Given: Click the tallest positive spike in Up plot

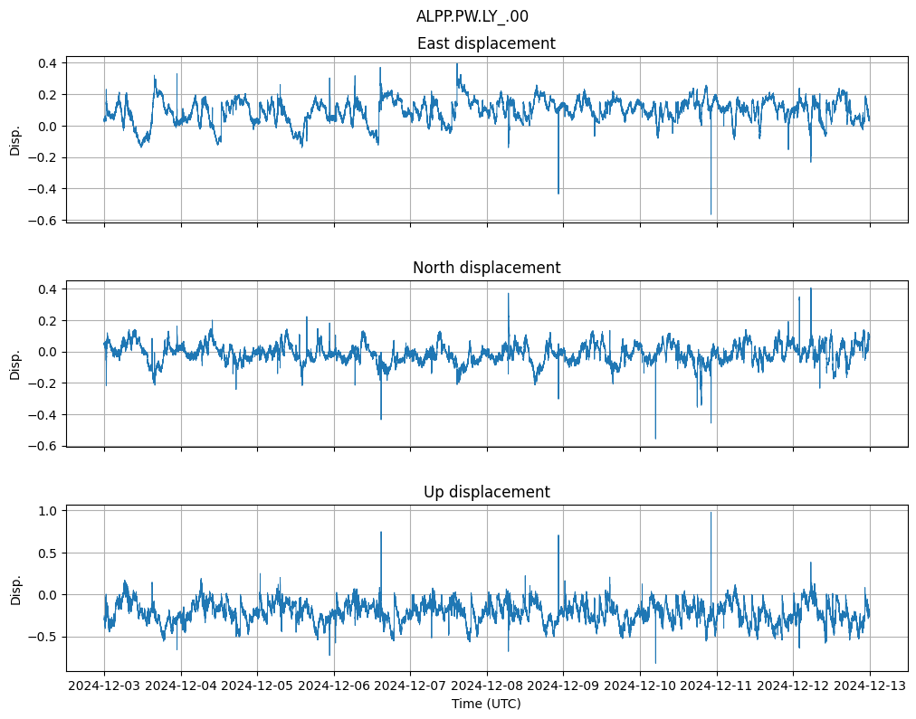Looking at the screenshot, I should coord(711,514).
